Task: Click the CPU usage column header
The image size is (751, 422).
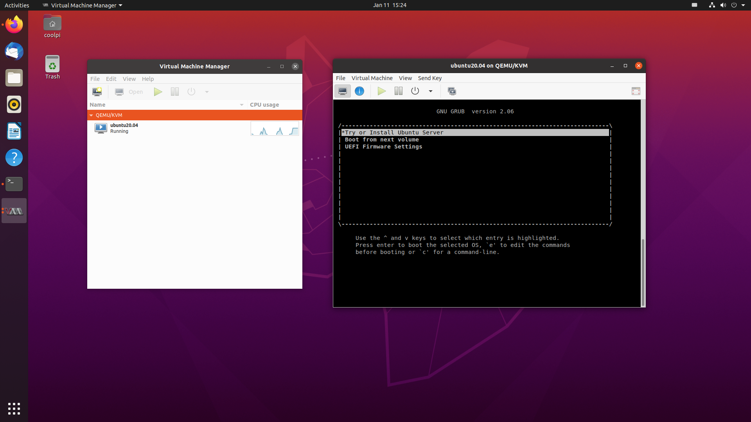Action: tap(274, 105)
